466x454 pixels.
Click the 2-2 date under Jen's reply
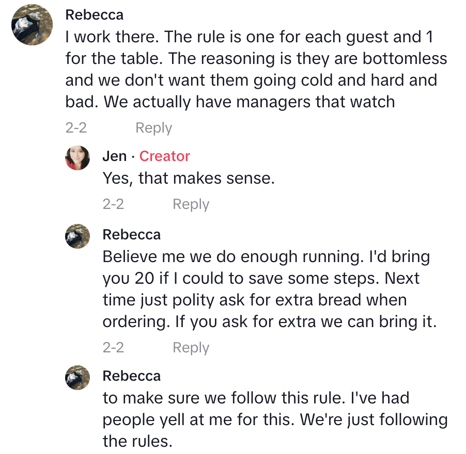pyautogui.click(x=113, y=204)
